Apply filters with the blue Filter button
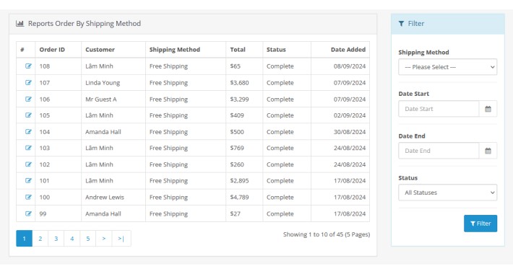 click(480, 224)
